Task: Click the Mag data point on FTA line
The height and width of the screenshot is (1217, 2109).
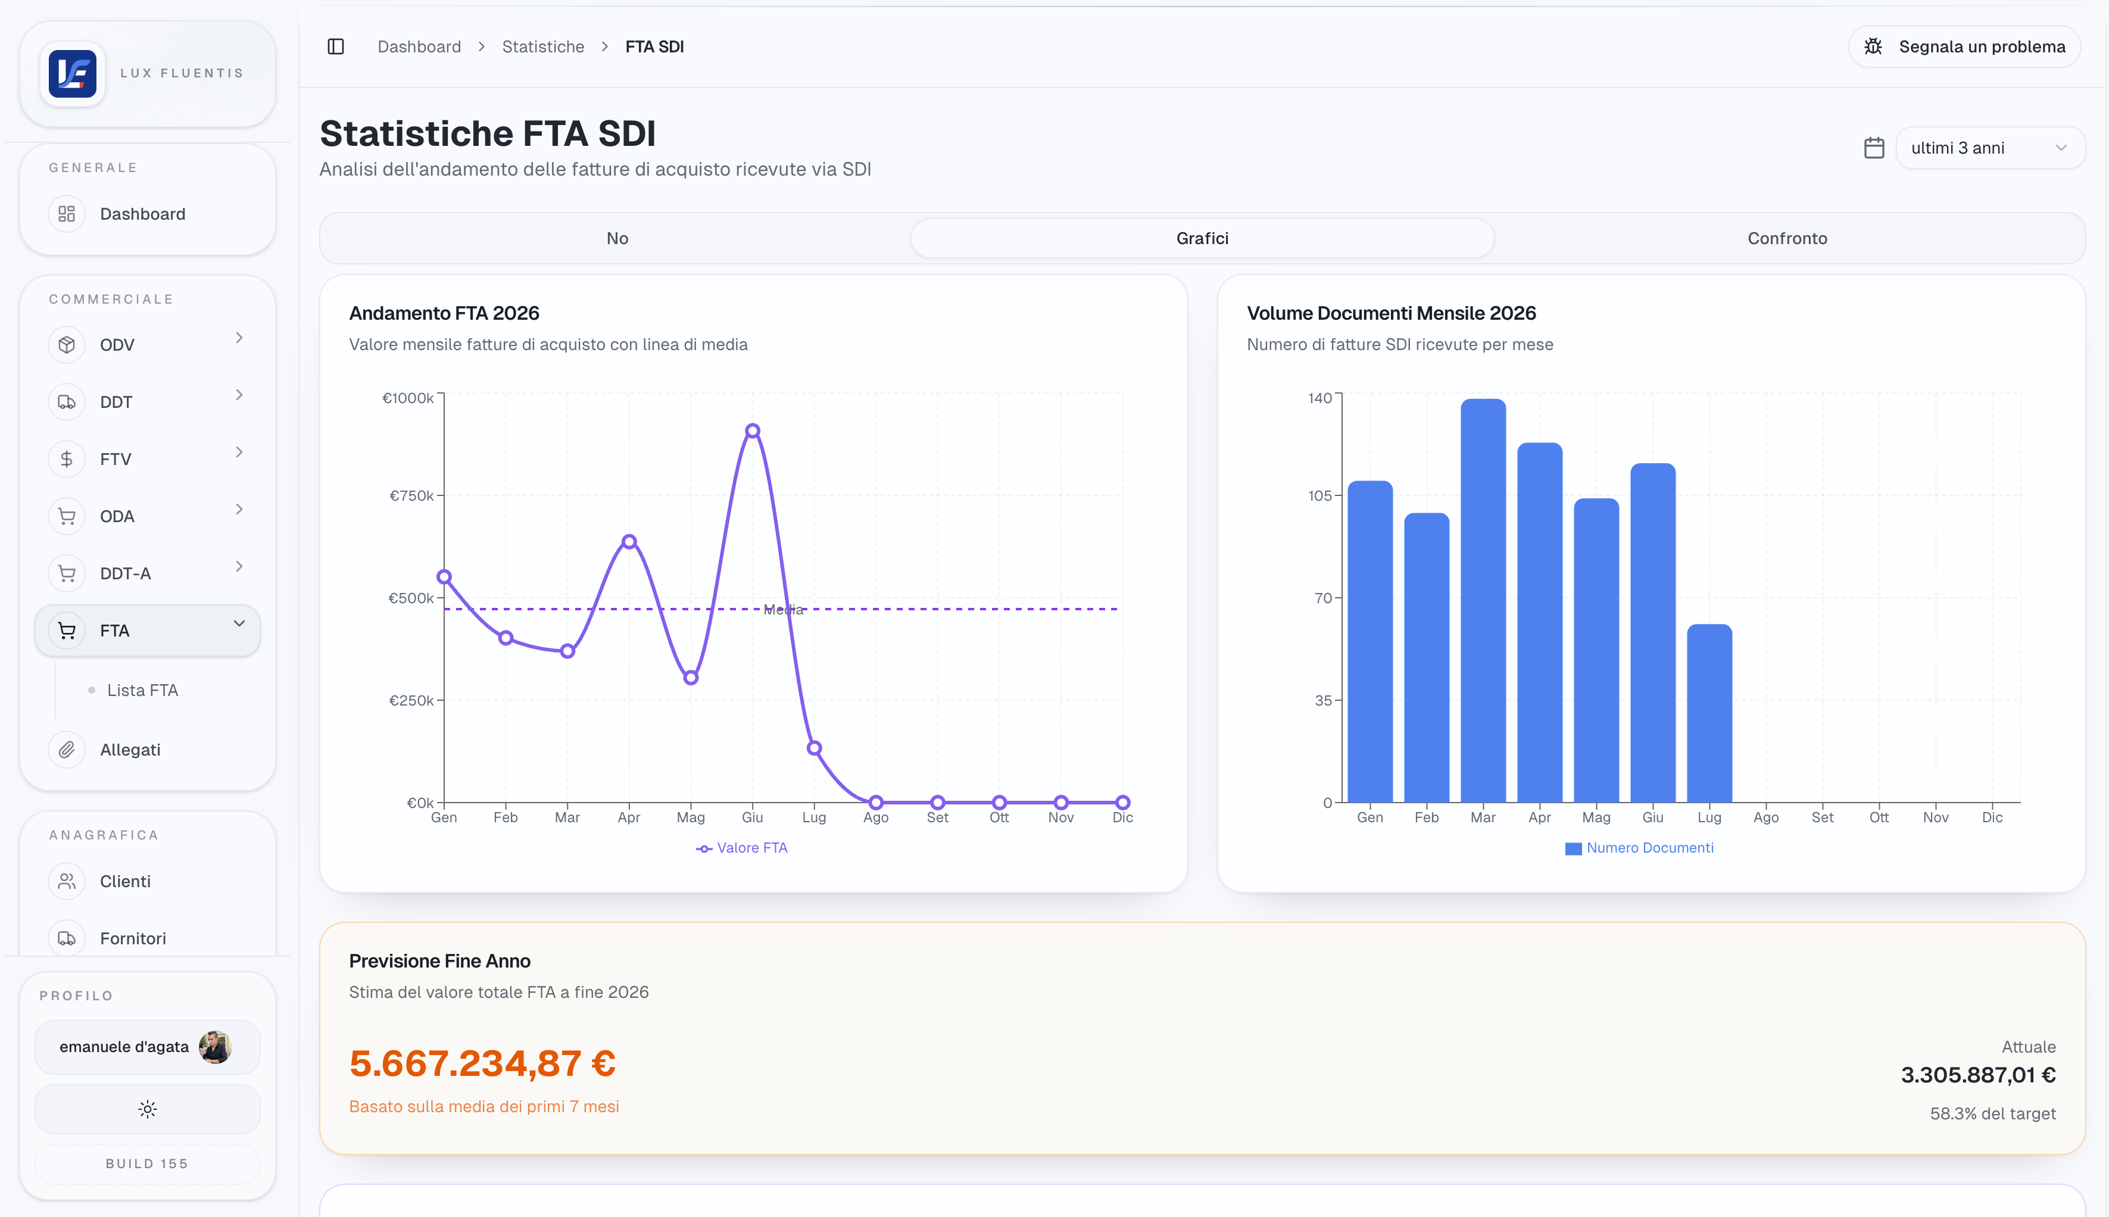Action: (x=691, y=678)
